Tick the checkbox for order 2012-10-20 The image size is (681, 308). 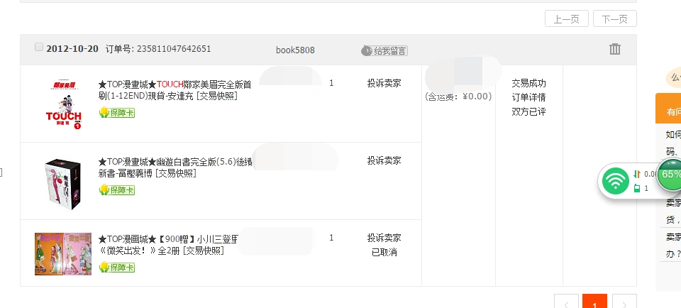pyautogui.click(x=39, y=48)
